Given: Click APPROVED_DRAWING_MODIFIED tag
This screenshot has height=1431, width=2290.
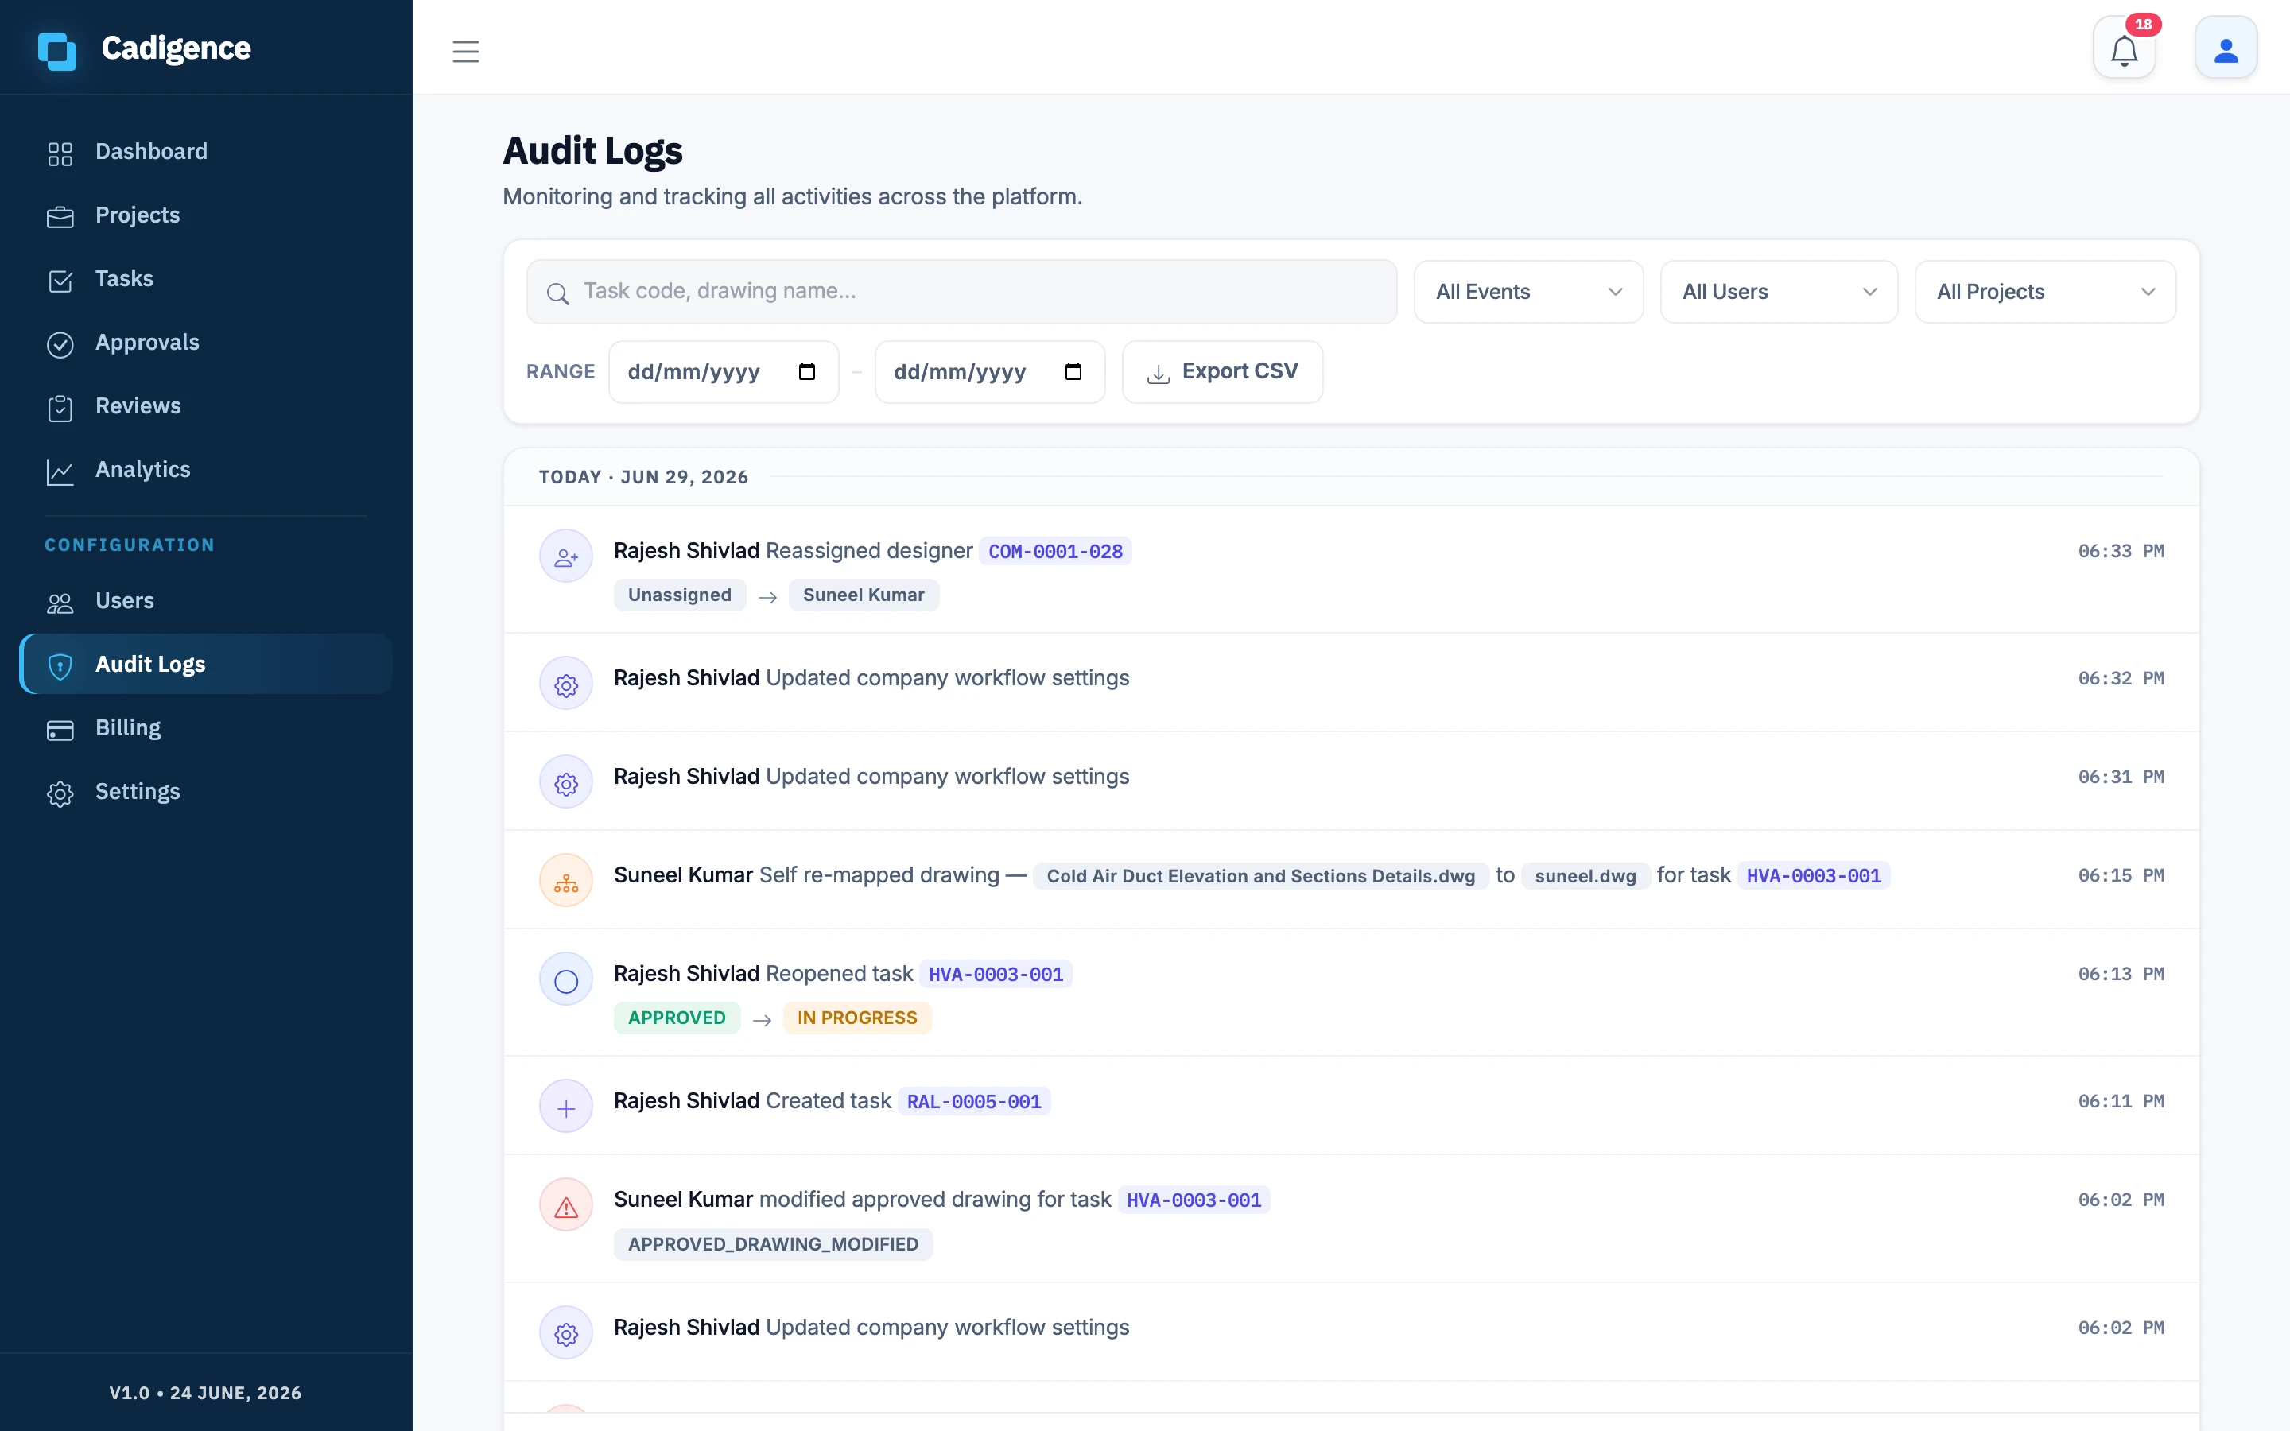Looking at the screenshot, I should (x=773, y=1244).
